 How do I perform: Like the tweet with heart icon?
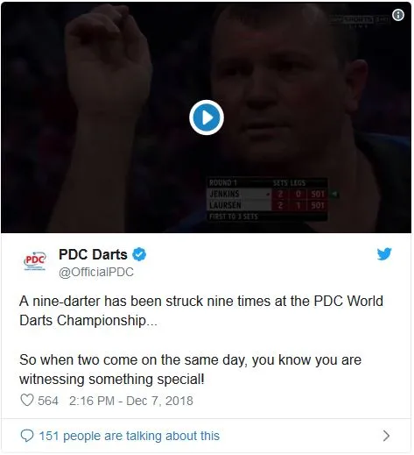pos(27,400)
